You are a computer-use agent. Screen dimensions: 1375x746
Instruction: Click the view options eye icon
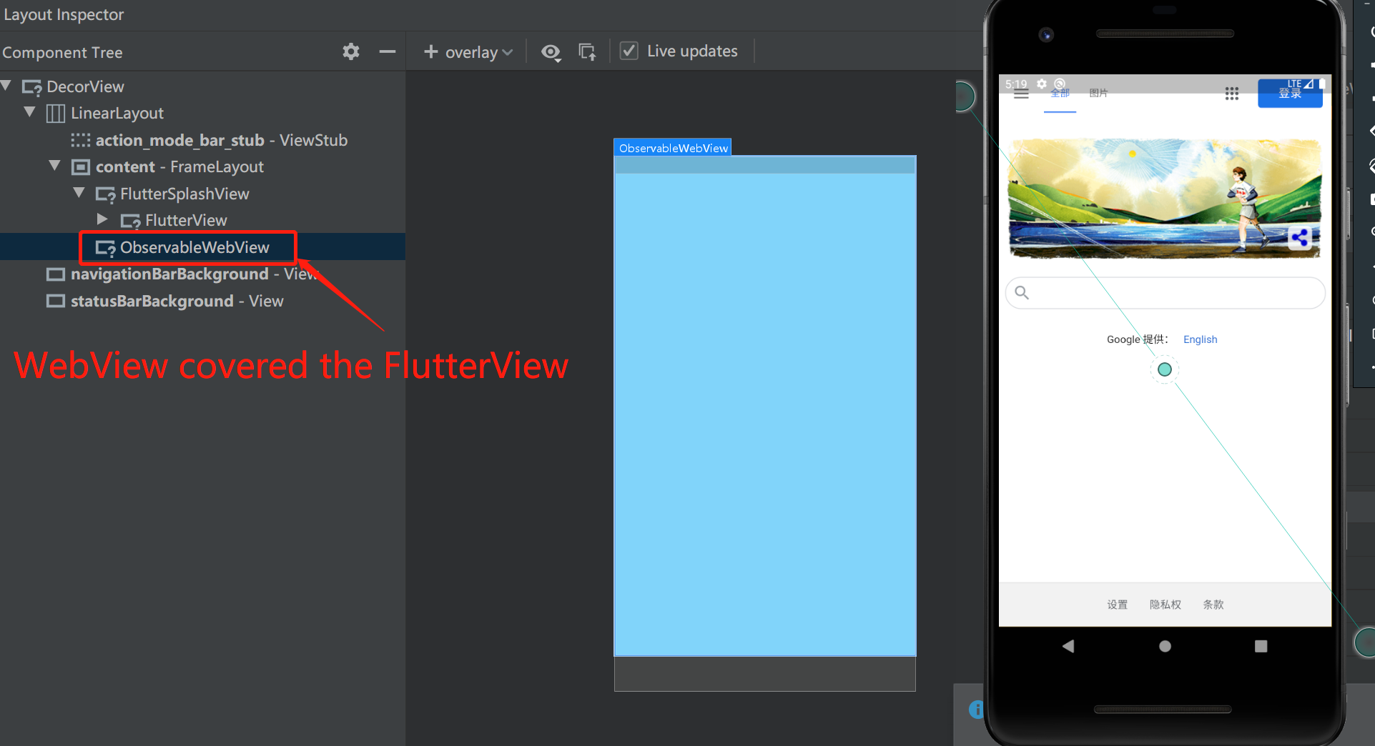coord(551,51)
